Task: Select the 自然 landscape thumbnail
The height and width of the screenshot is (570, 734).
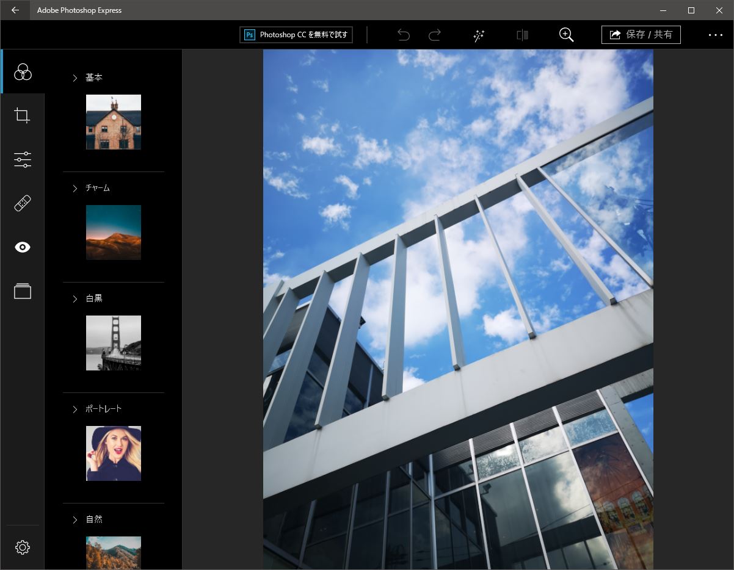Action: click(114, 553)
